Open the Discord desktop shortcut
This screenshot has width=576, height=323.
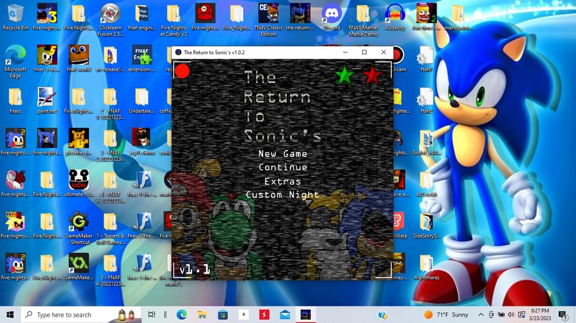[x=332, y=17]
